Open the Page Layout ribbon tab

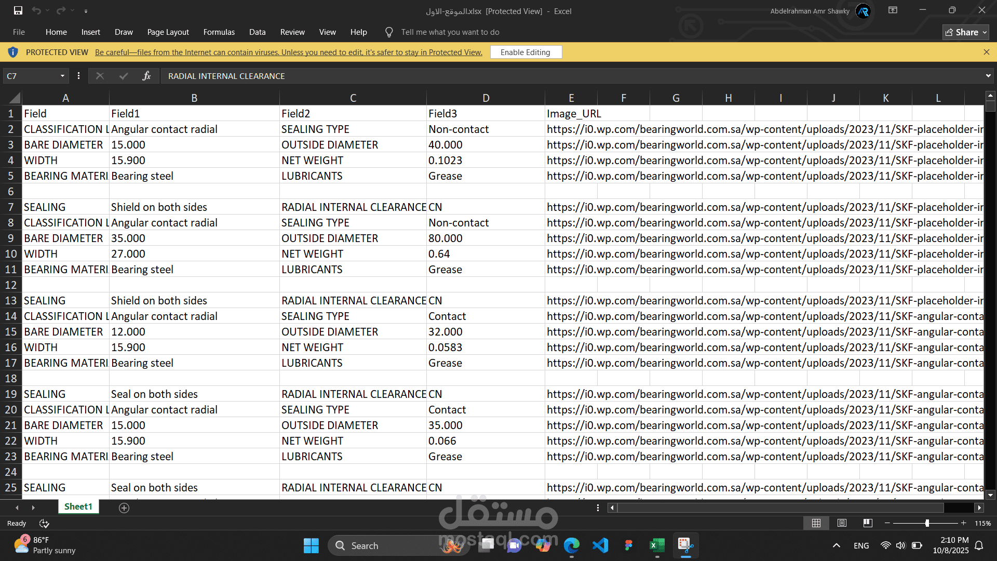(168, 32)
